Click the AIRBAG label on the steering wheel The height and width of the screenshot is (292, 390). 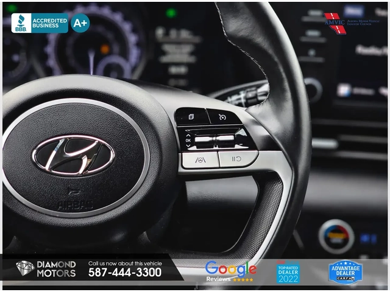76,205
